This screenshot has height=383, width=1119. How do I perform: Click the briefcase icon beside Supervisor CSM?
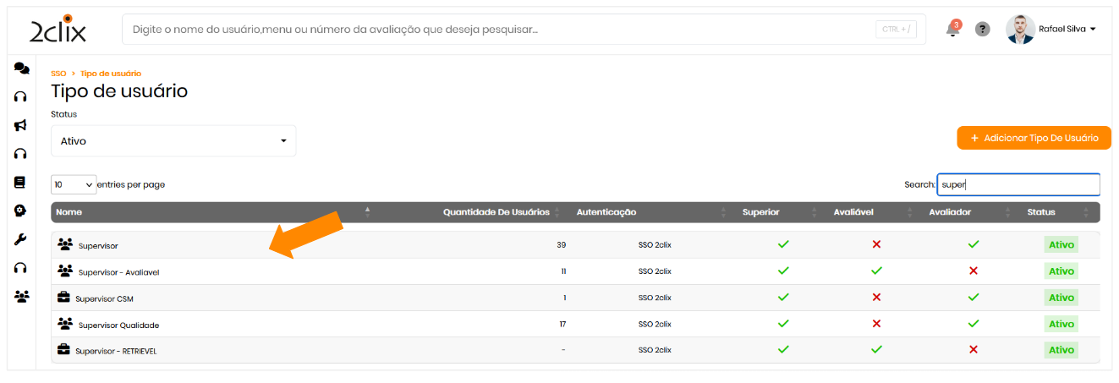click(x=63, y=298)
